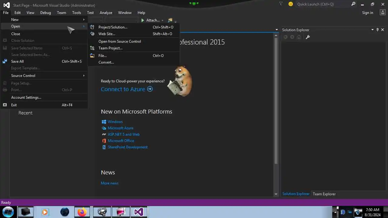The height and width of the screenshot is (218, 388).
Task: Open the Debug menu
Action: [45, 12]
